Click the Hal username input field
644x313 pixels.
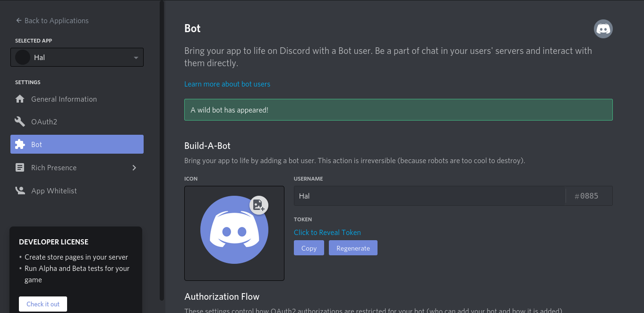point(429,196)
